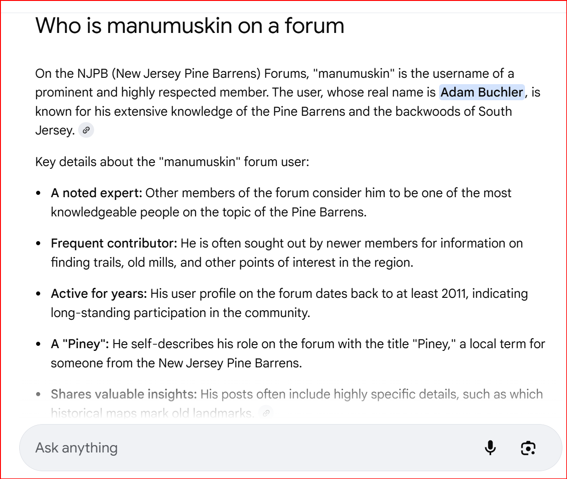
Task: Click the bold 'A "Piney":' label
Action: [80, 344]
